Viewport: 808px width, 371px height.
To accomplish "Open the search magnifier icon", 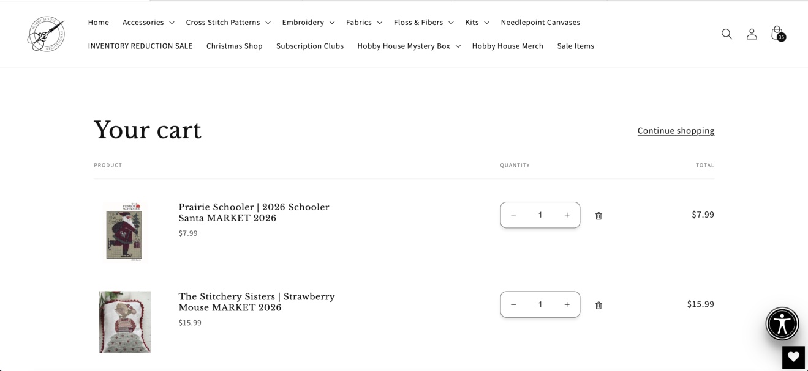I will click(x=727, y=34).
